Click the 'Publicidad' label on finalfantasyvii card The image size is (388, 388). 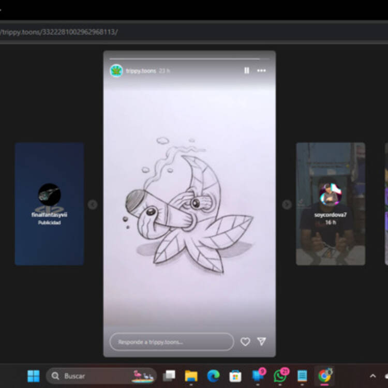coord(49,222)
